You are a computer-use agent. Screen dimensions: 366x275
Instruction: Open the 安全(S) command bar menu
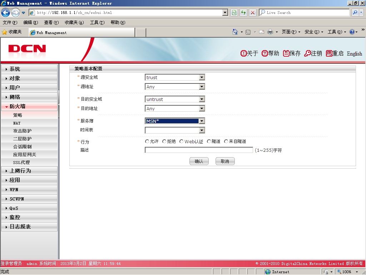point(314,32)
